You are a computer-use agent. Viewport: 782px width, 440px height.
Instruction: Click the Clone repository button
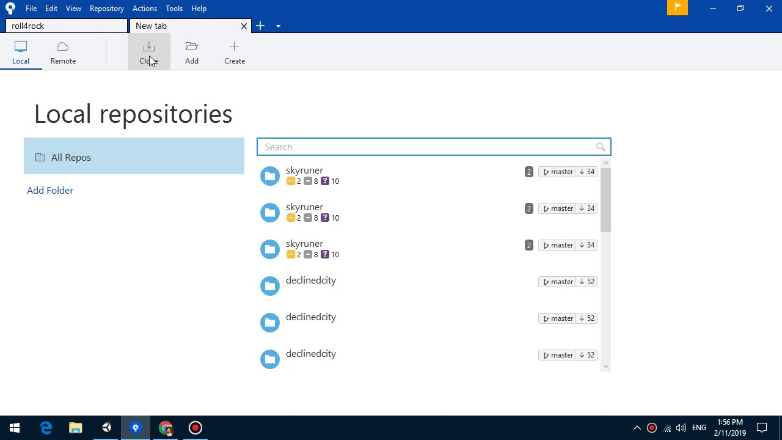coord(148,53)
